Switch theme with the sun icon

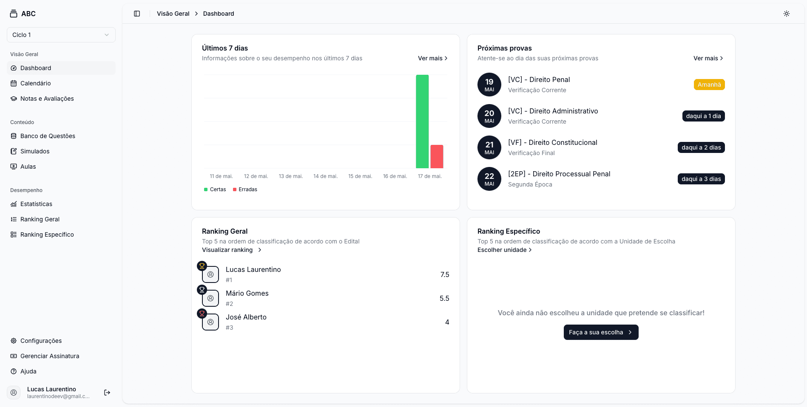[x=787, y=14]
